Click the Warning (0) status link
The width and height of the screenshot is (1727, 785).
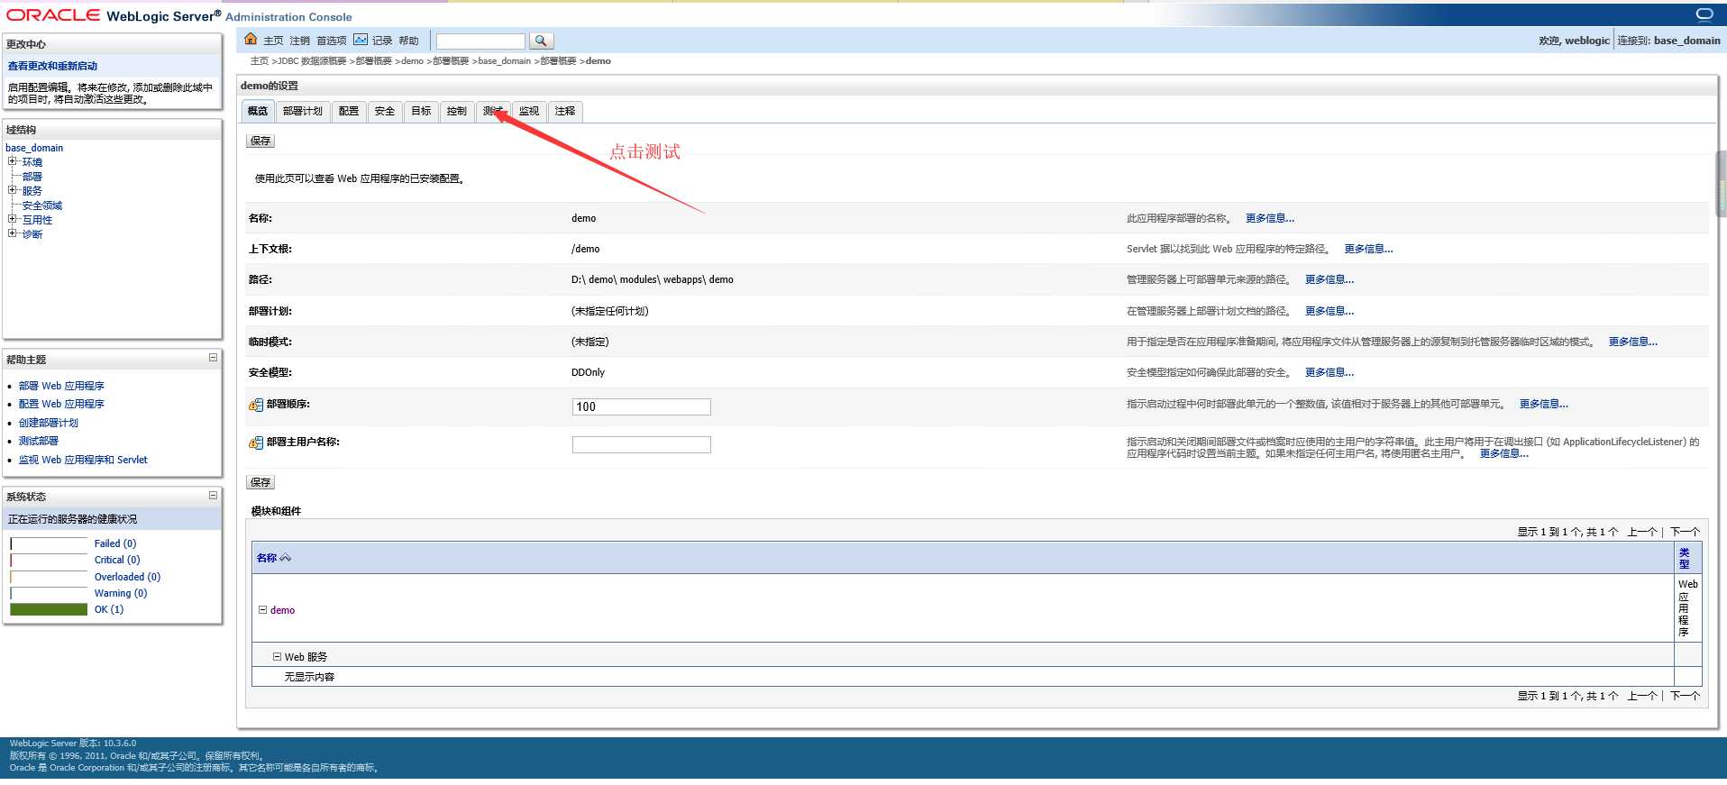121,593
